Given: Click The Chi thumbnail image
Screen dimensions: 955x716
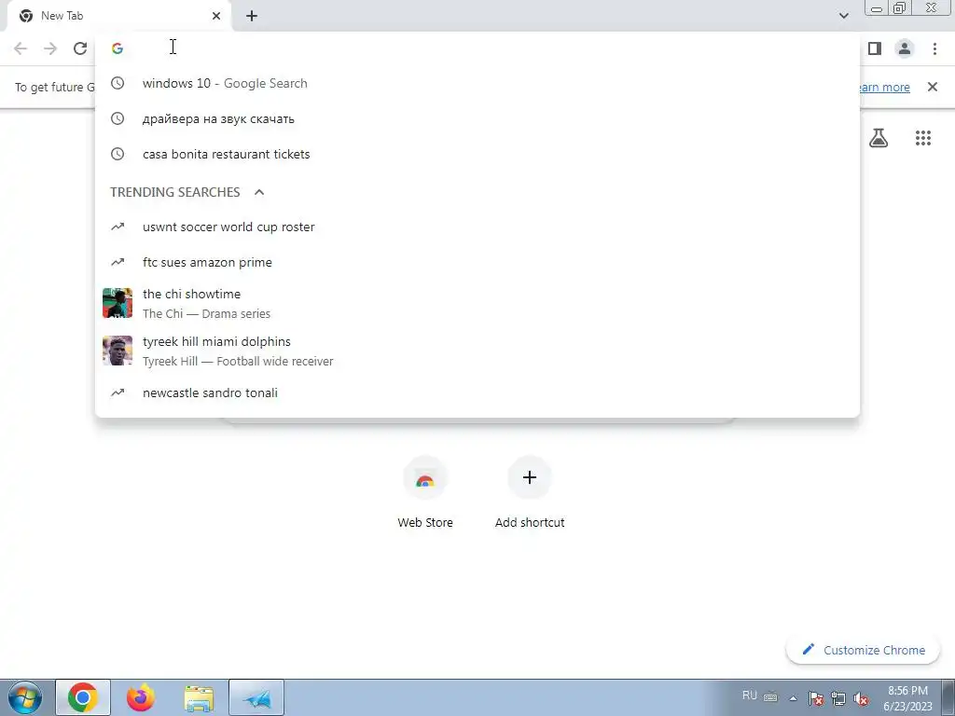Looking at the screenshot, I should point(118,303).
